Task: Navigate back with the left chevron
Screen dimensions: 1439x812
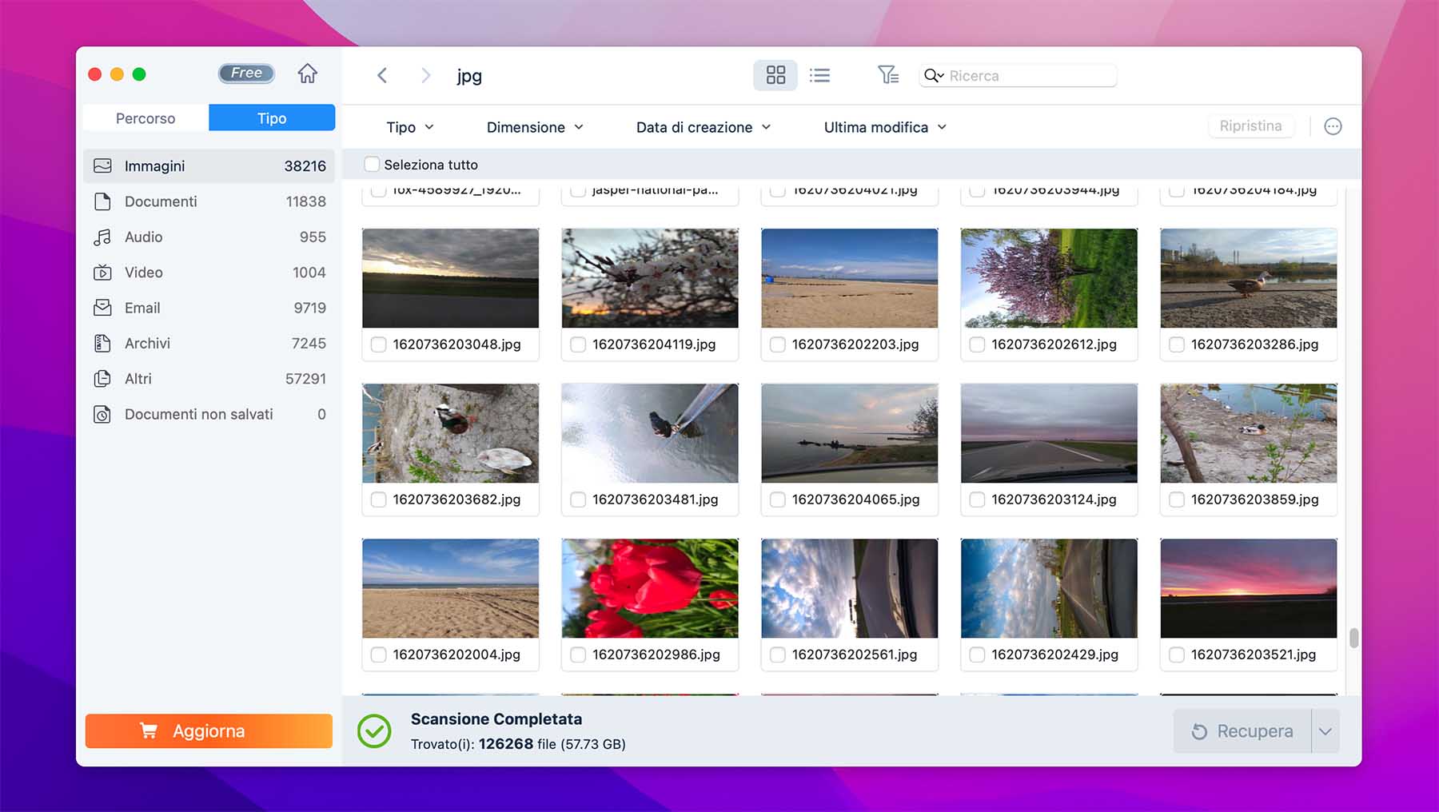Action: click(382, 76)
